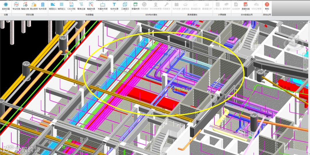
Task: Click the ViewCube front face
Action: click(292, 42)
